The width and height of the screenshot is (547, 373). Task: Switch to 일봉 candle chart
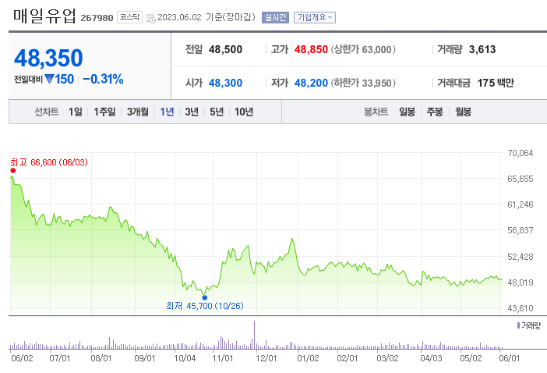407,112
